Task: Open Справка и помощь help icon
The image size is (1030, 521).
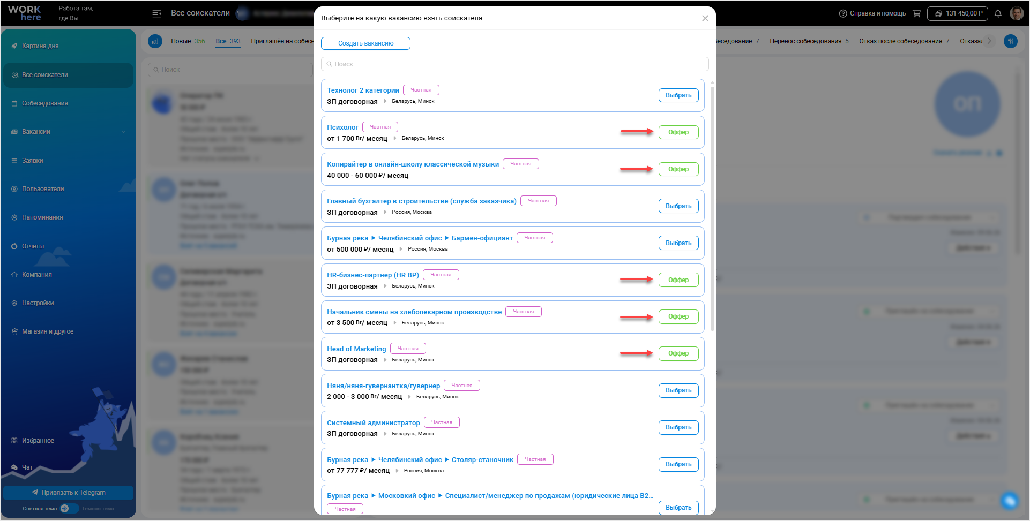Action: pos(843,13)
